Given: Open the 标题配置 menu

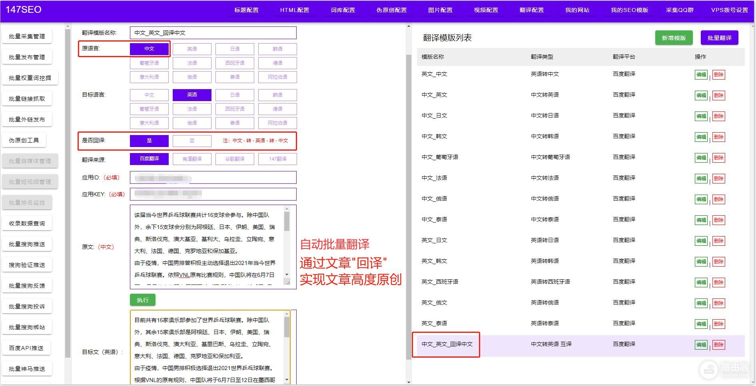Looking at the screenshot, I should tap(246, 10).
